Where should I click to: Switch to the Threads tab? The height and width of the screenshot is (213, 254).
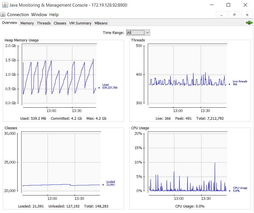44,23
